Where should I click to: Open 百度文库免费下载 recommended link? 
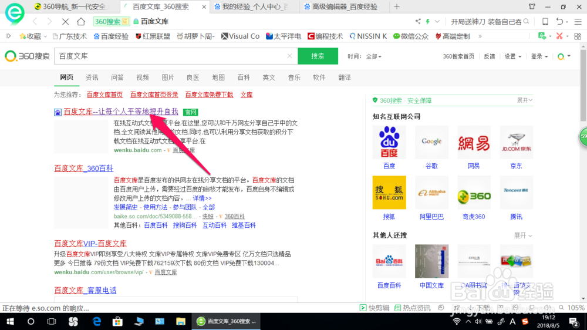[210, 95]
